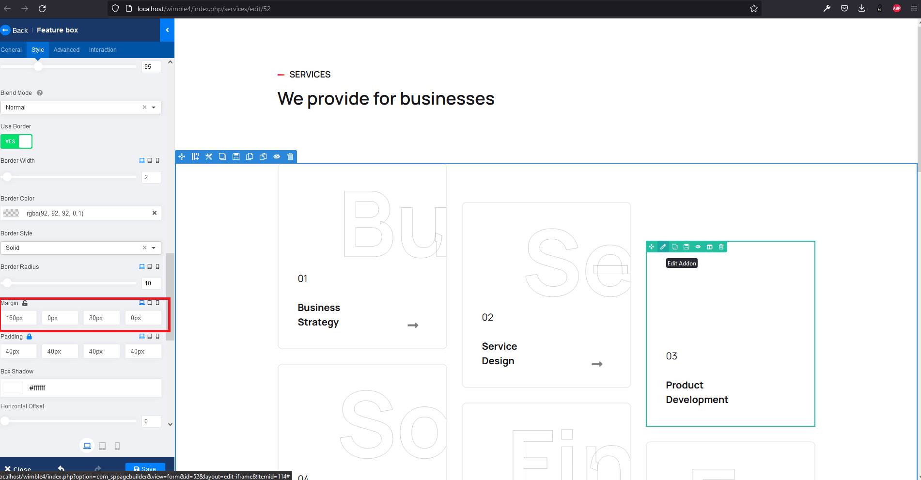Duplicate the Product Development addon
Image resolution: width=921 pixels, height=480 pixels.
tap(674, 247)
